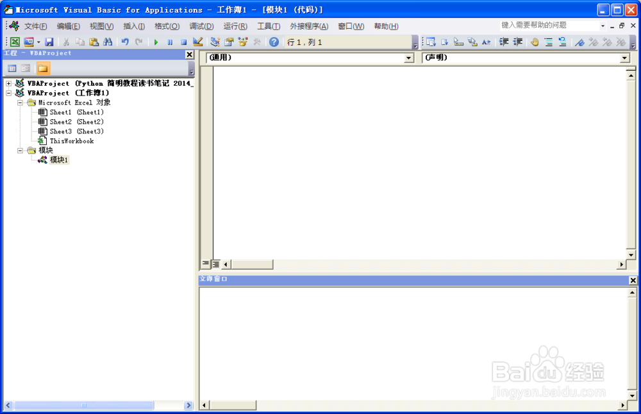Click the Quick Info edit toolbar icon
641x414 pixels.
click(x=459, y=42)
